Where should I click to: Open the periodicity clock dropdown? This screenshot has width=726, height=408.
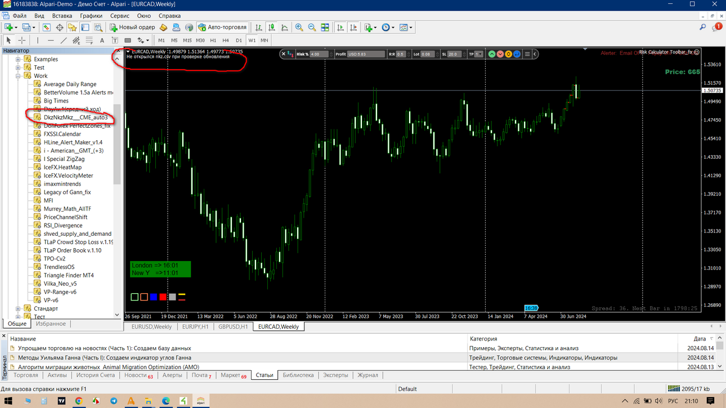pyautogui.click(x=388, y=27)
